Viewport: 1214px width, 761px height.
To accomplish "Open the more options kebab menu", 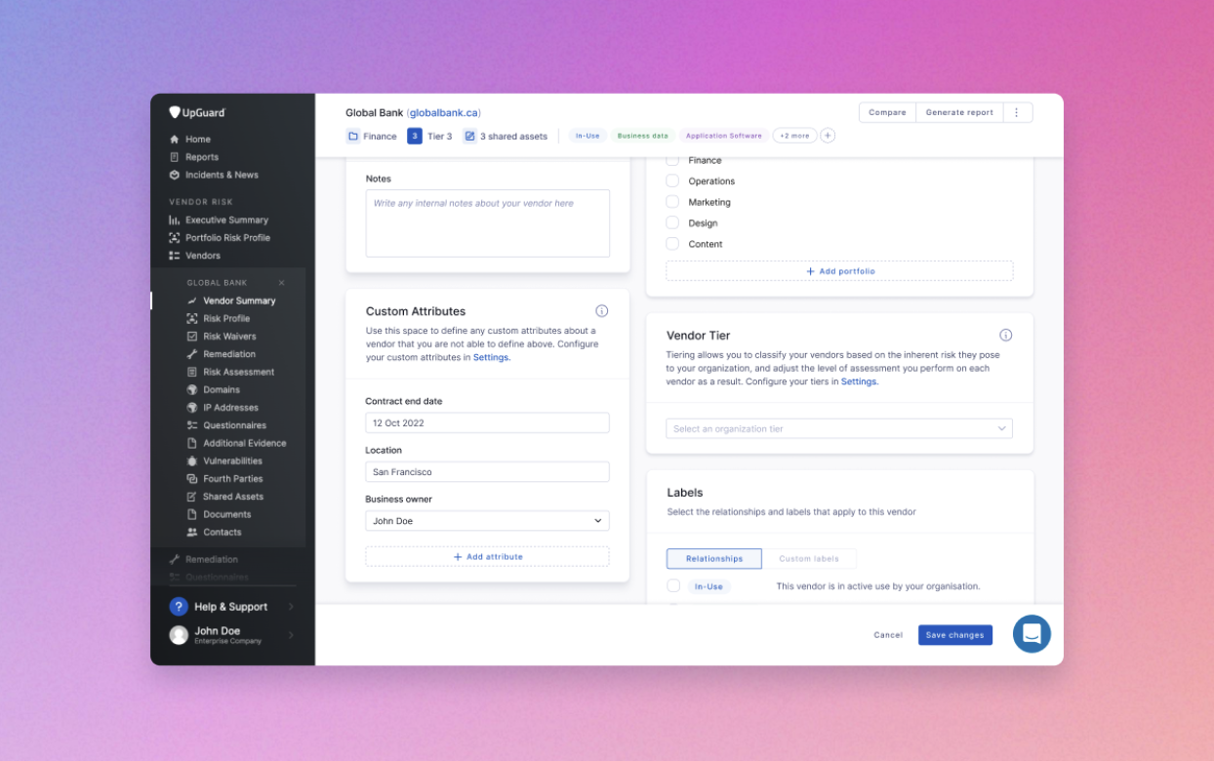I will (1016, 112).
